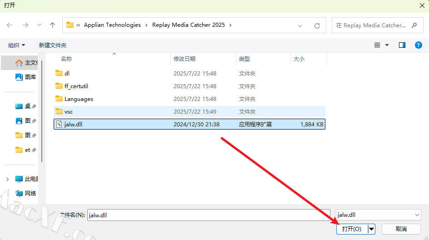Open help with the question mark icon
This screenshot has height=240, width=429.
419,45
